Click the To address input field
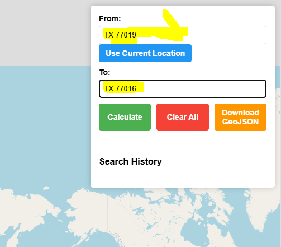This screenshot has width=281, height=247. 183,88
